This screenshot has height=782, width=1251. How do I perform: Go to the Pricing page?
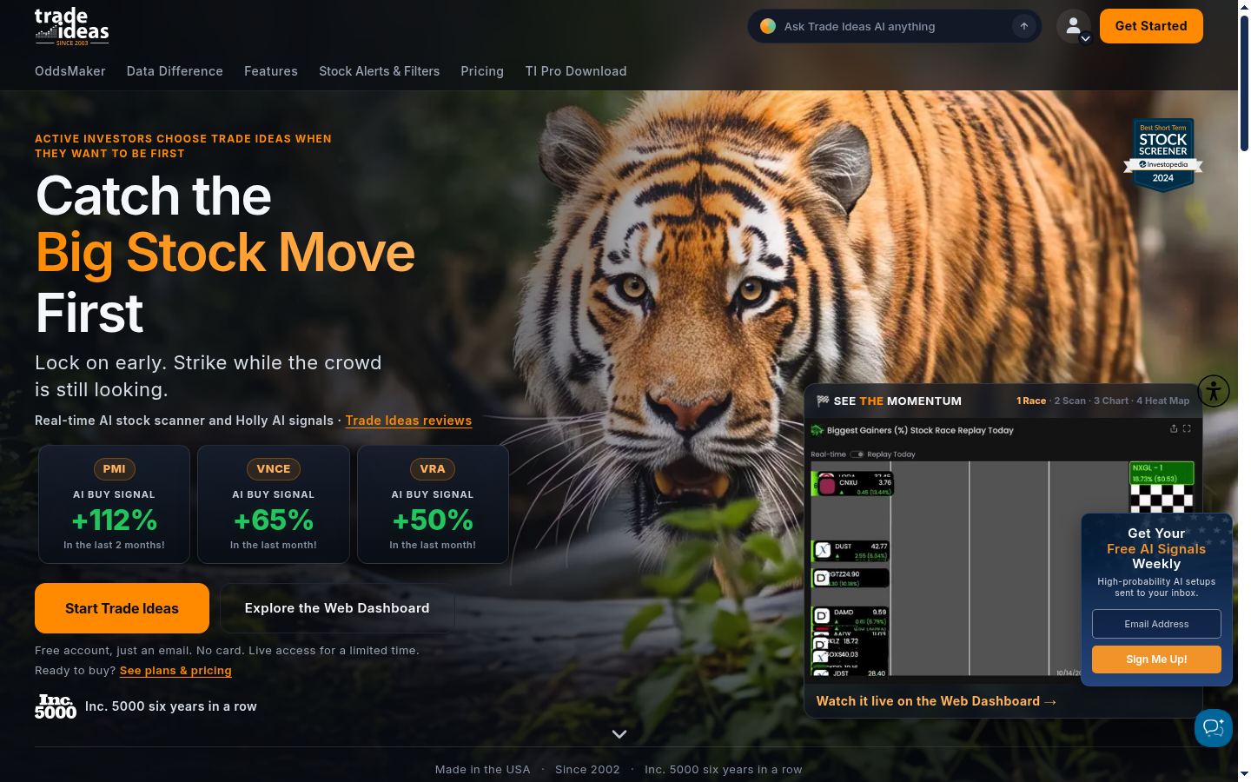coord(482,71)
